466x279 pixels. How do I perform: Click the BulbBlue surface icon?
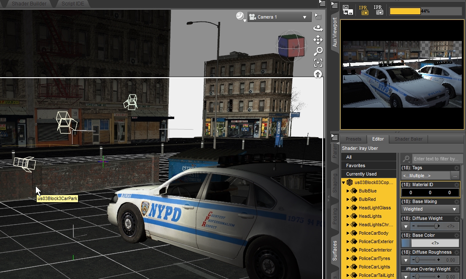pyautogui.click(x=354, y=191)
